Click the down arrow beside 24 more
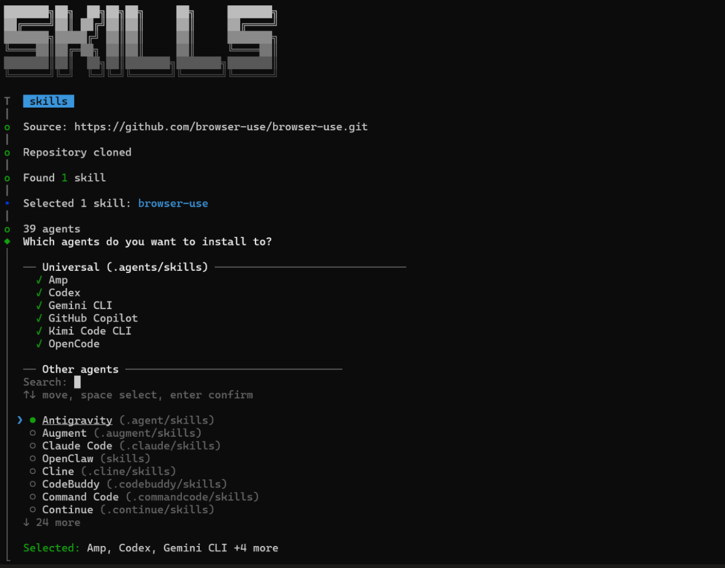This screenshot has width=725, height=568. tap(26, 522)
